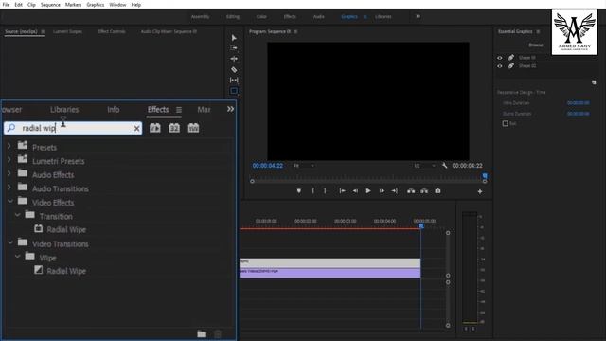Expand the Audio Effects folder

(9, 174)
